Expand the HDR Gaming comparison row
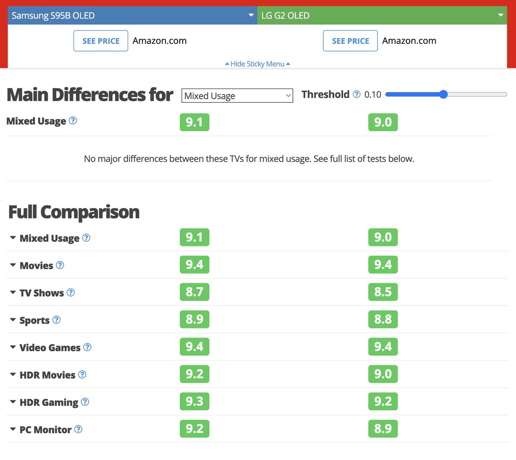516x460 pixels. coord(13,402)
